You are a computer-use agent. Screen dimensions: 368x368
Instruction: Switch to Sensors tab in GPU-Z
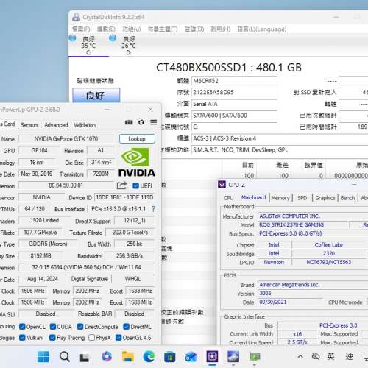(29, 125)
